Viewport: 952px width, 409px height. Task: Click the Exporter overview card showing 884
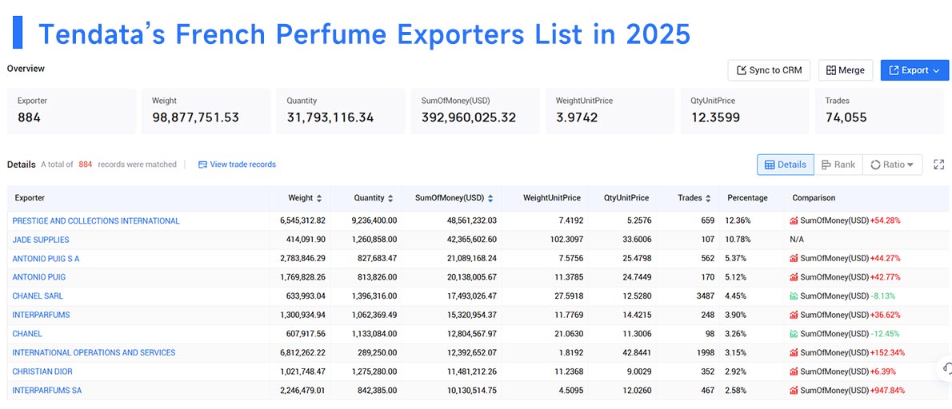coord(72,111)
